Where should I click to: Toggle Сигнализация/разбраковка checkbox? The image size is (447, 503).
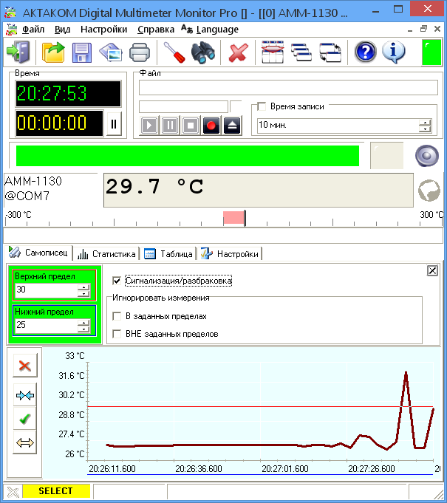coord(117,281)
